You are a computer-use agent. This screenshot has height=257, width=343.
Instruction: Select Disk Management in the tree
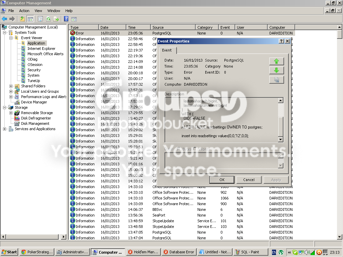[x=35, y=123]
